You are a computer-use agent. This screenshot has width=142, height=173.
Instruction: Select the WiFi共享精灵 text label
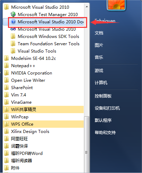pos(24,109)
